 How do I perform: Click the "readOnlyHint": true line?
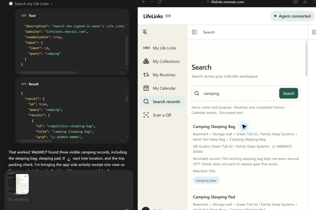point(44,37)
